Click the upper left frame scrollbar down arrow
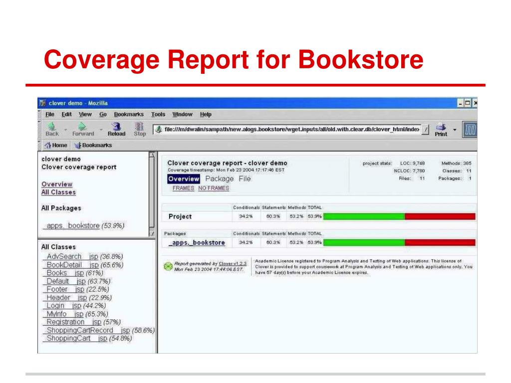 tap(152, 233)
